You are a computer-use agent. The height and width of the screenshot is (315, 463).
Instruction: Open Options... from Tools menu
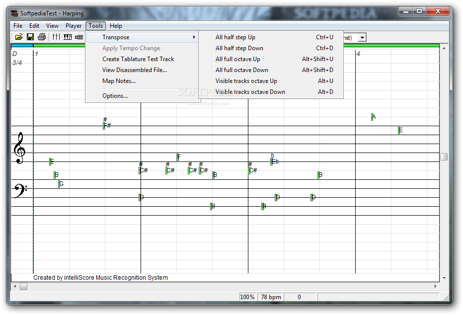click(x=142, y=96)
